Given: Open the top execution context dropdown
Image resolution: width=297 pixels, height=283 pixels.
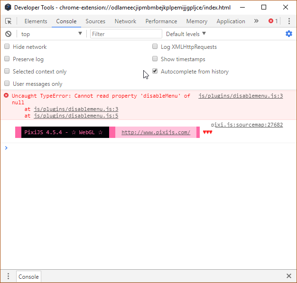Looking at the screenshot, I should pos(51,34).
